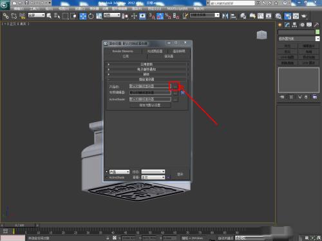Activate the Select and Move tool
The width and height of the screenshot is (322, 241).
83,16
